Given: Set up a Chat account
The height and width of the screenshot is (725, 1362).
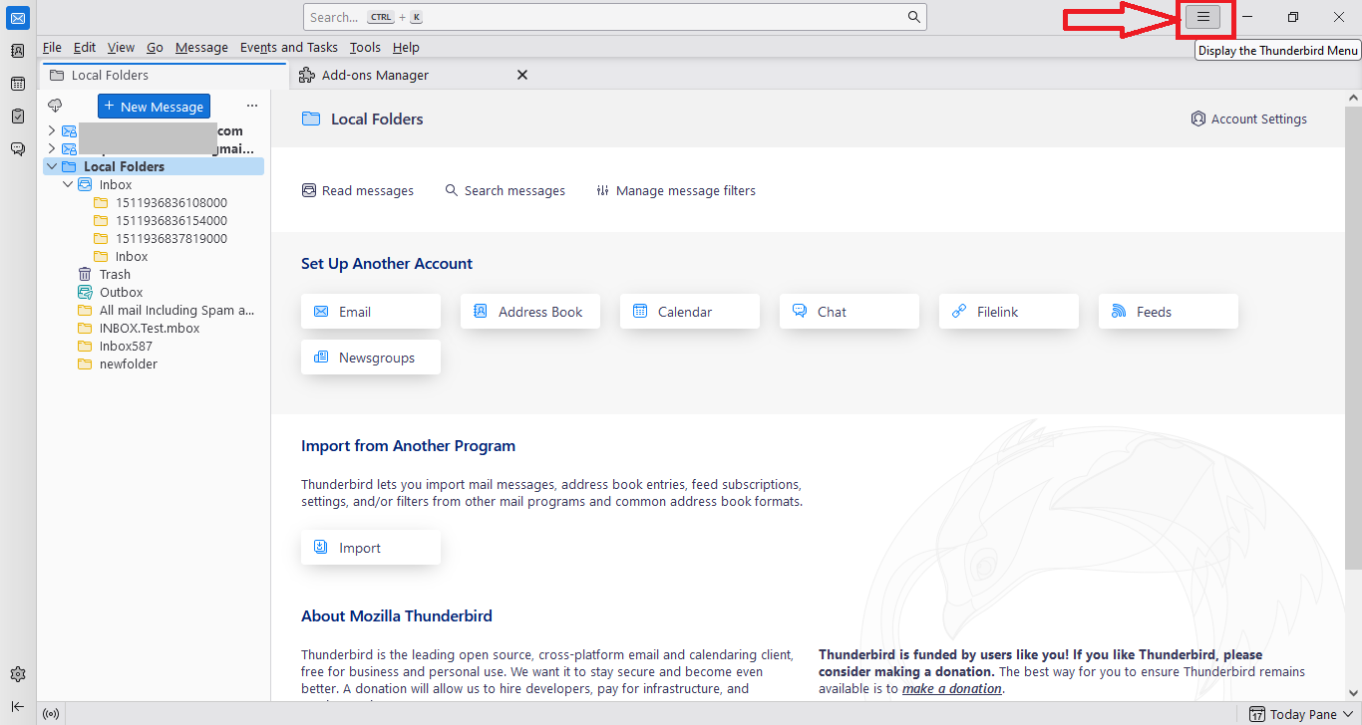Looking at the screenshot, I should coord(850,312).
